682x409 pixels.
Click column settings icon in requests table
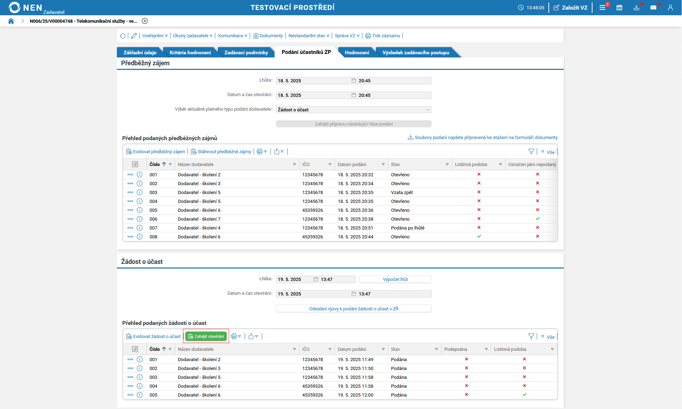(x=135, y=349)
